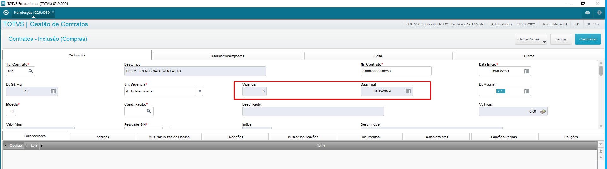The width and height of the screenshot is (607, 169).
Task: Click the Desc. Tipo field
Action: click(195, 71)
